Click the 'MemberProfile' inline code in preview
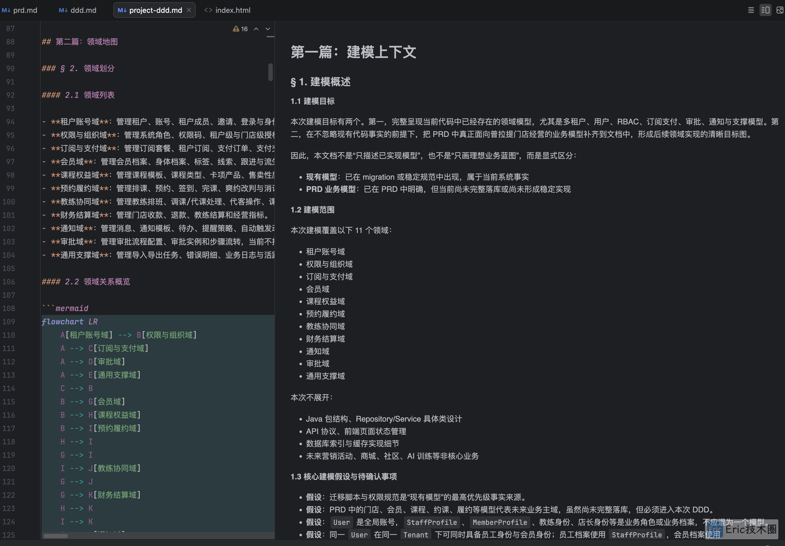Screen dimensions: 785x546 [x=499, y=522]
